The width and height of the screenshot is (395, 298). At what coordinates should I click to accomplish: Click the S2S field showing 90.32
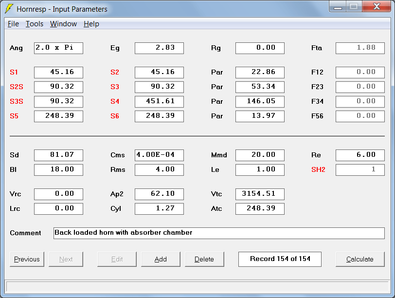(x=58, y=87)
